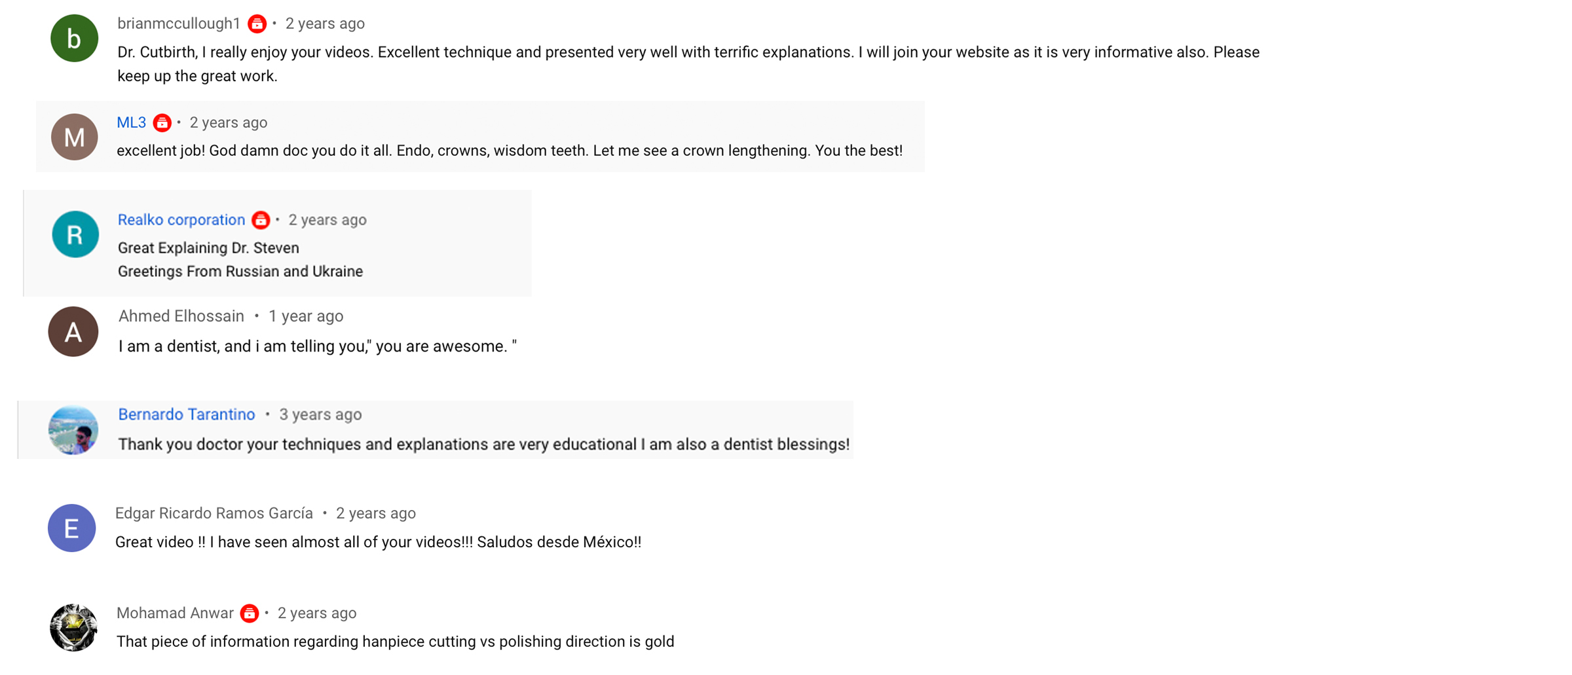Viewport: 1572px width, 675px height.
Task: Open Bernardo Tarantino's channel link
Action: (187, 414)
